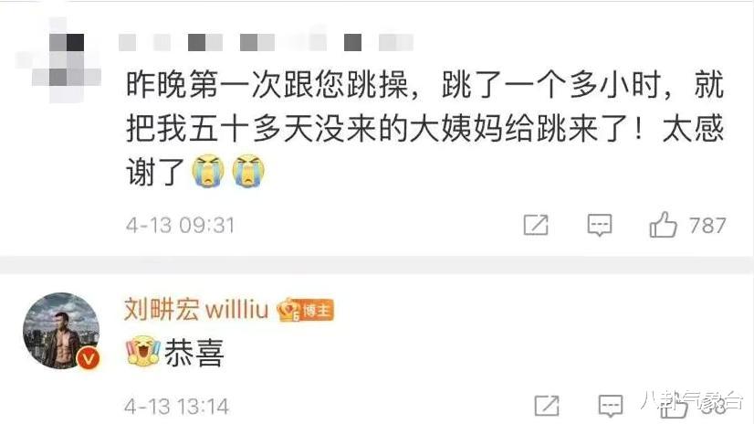The image size is (754, 424).
Task: Click the laughing-tears emoji before 恭喜
Action: [142, 351]
